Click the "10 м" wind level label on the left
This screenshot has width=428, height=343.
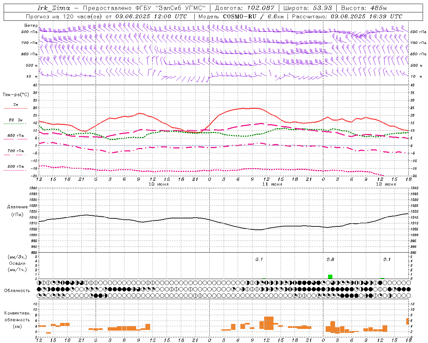[32, 76]
